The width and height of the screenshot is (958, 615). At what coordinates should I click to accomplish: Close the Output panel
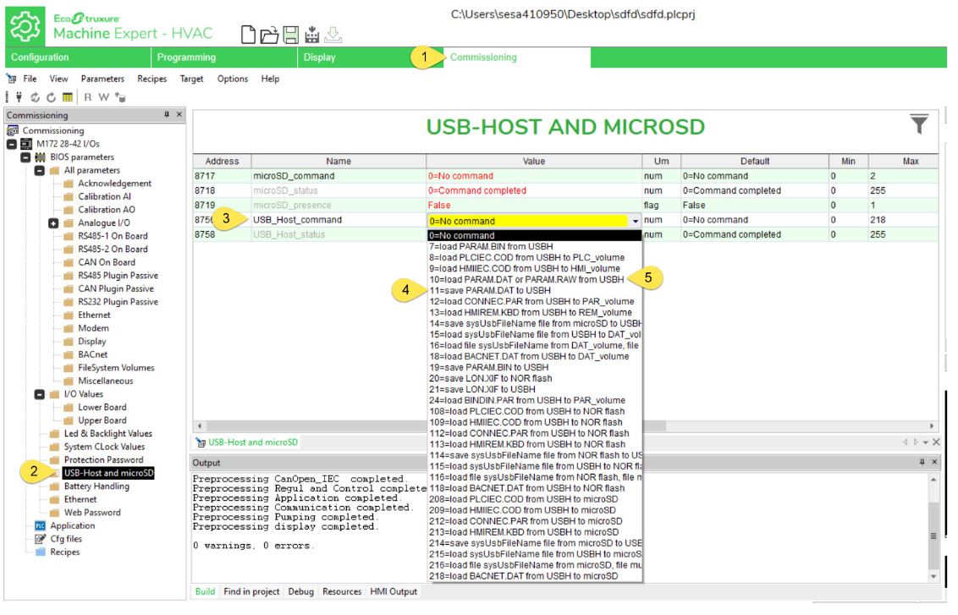[x=934, y=463]
